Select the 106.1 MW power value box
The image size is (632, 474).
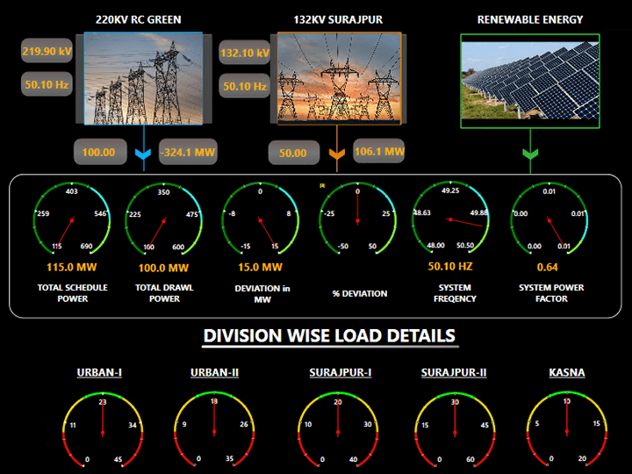[x=379, y=152]
